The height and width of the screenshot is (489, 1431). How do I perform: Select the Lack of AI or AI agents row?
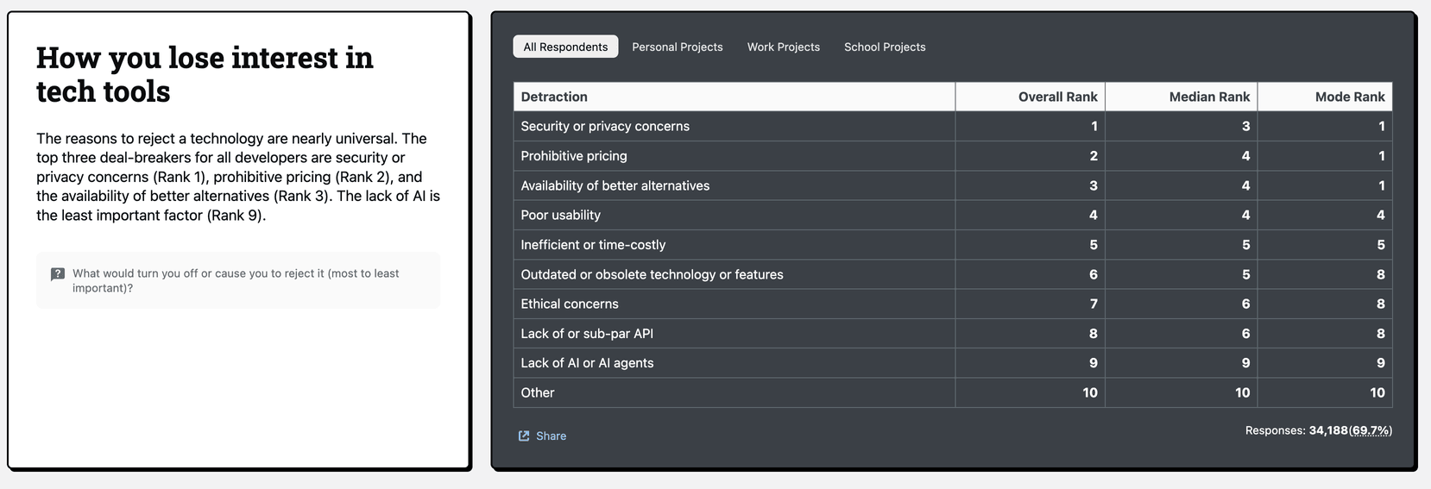[x=587, y=363]
